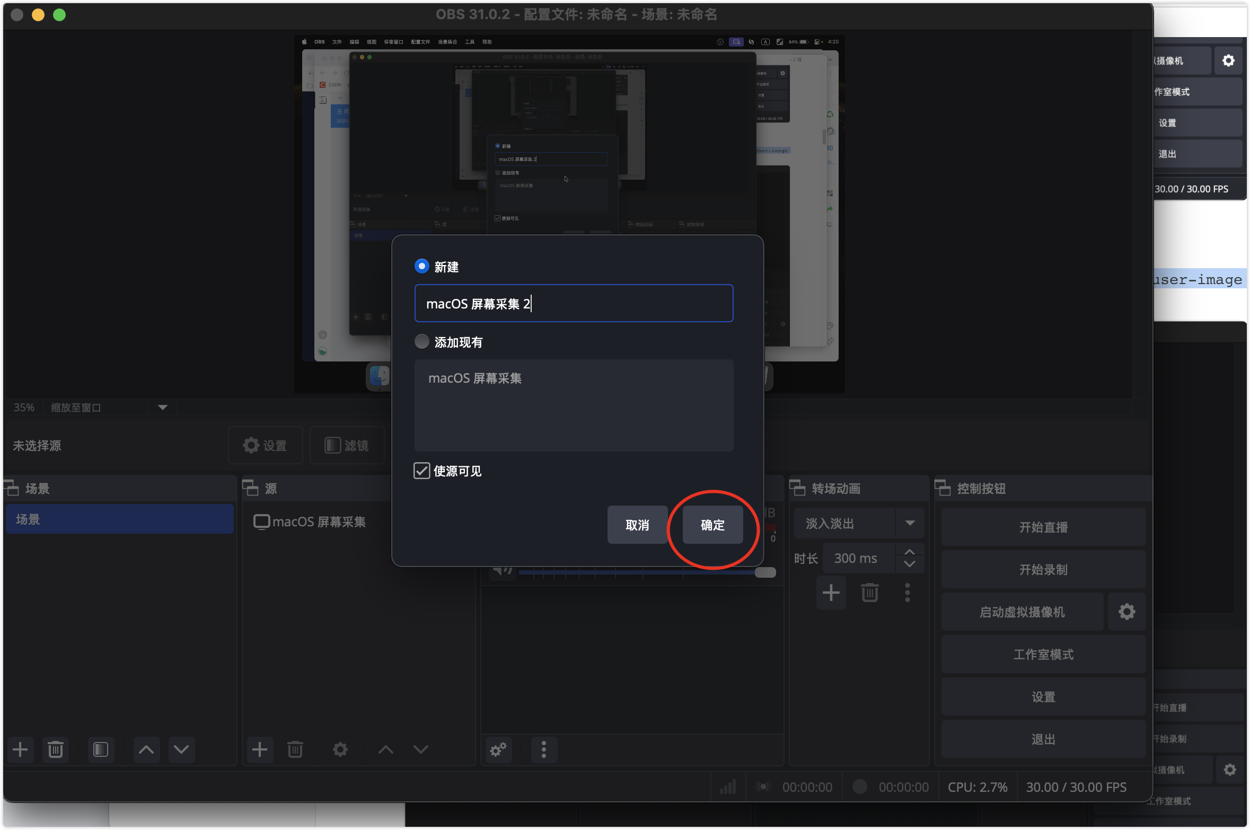Open the audio mixer three-dot menu

click(544, 749)
